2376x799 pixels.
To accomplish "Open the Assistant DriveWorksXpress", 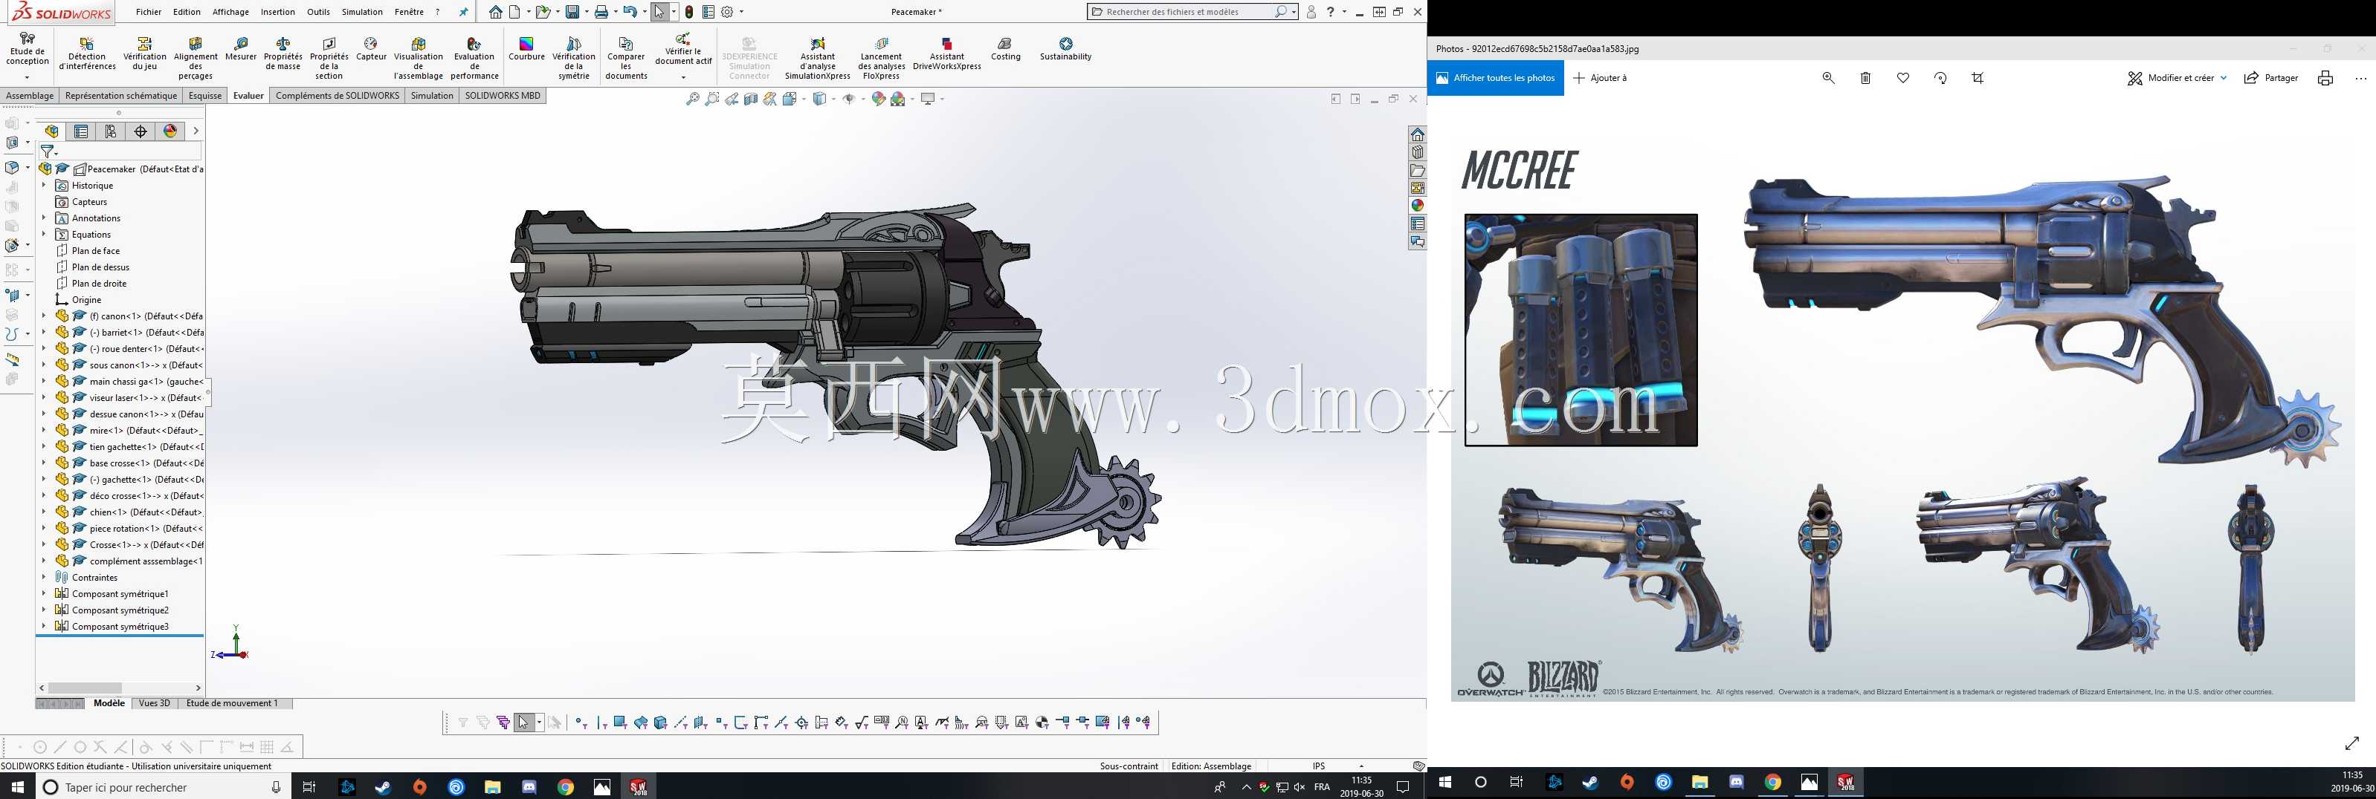I will [x=946, y=54].
